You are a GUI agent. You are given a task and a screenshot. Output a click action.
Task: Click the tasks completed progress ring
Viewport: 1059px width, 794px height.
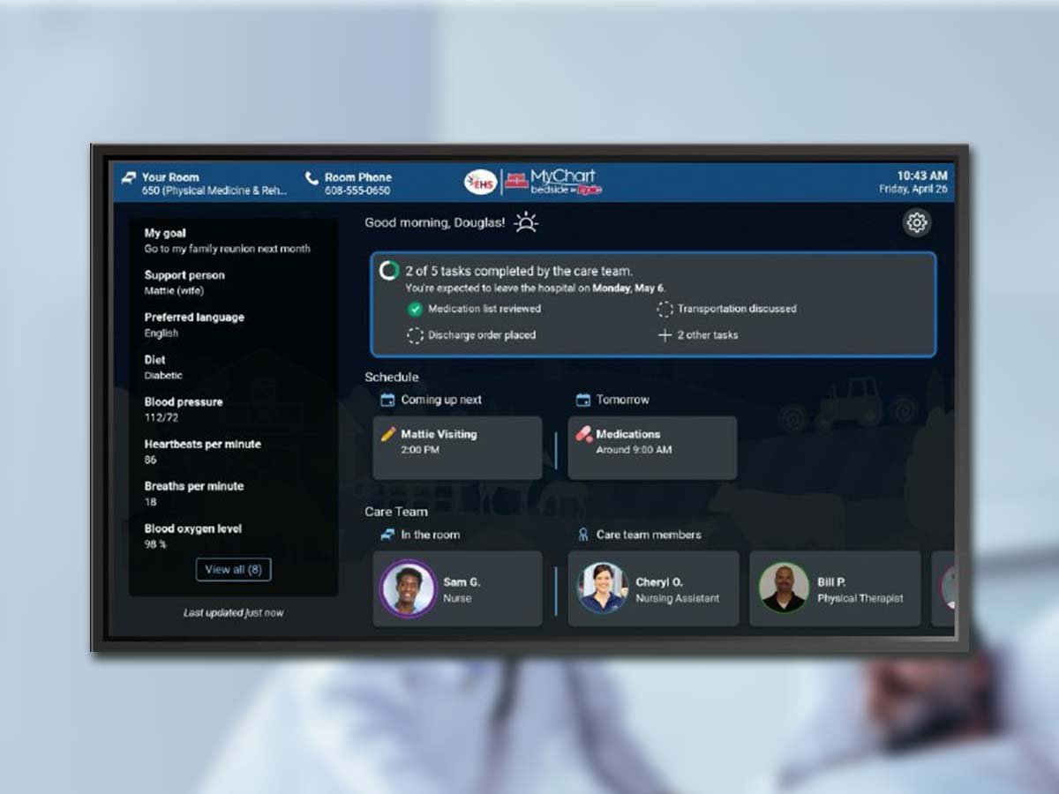(x=389, y=271)
